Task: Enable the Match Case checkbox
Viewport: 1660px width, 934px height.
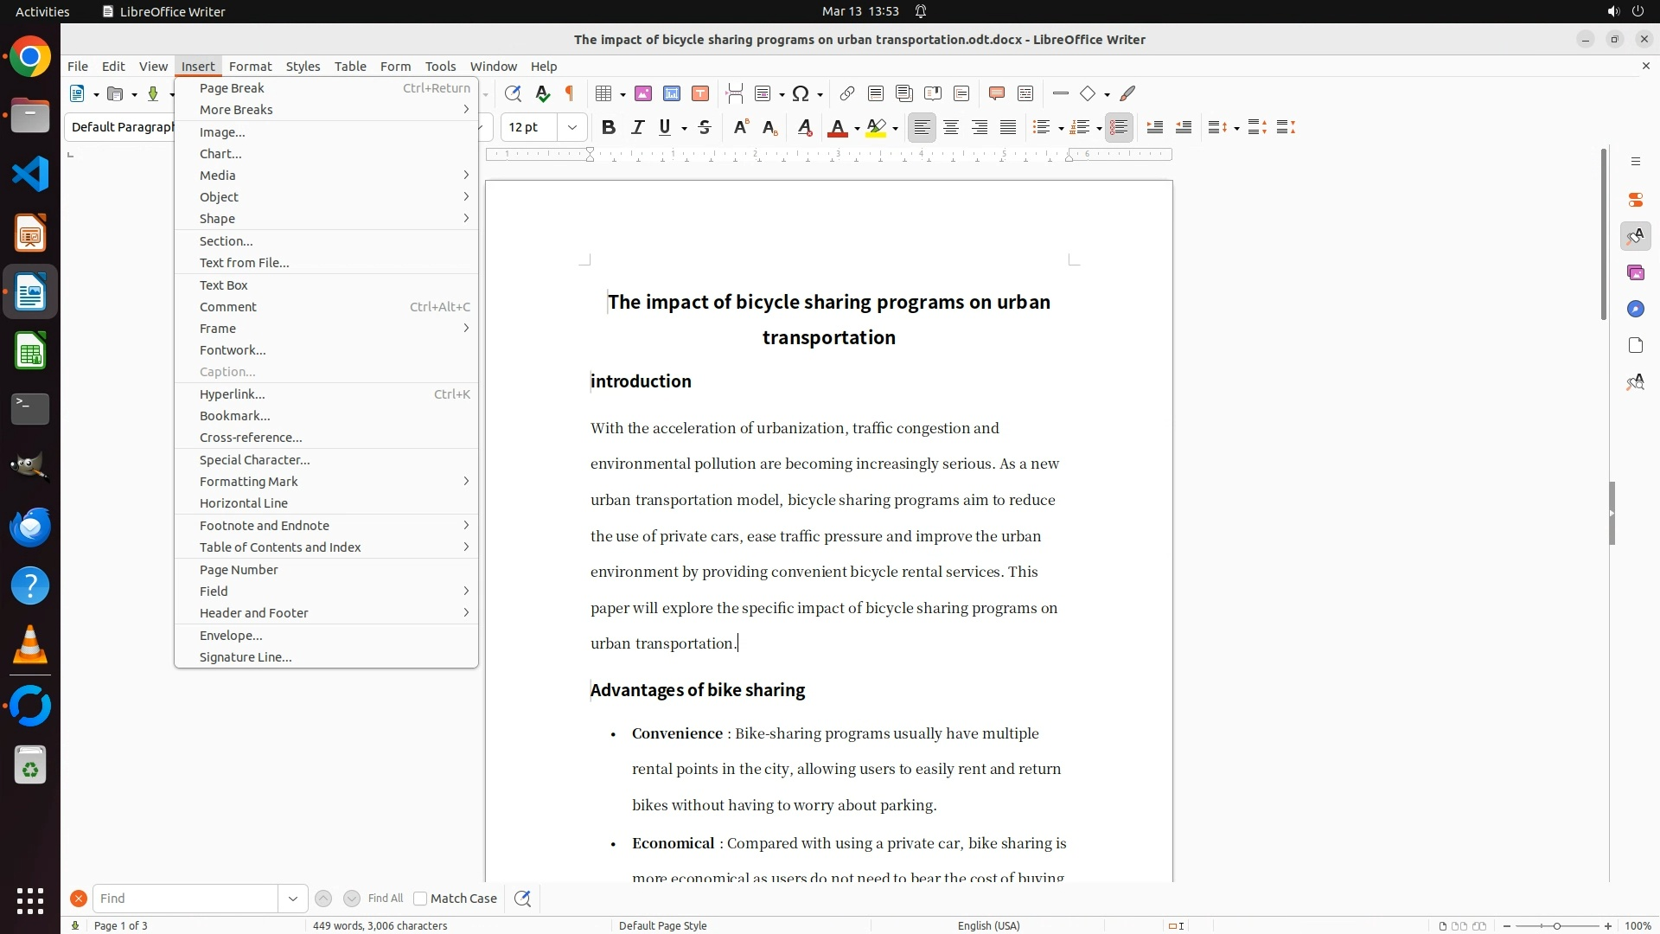Action: [x=420, y=899]
